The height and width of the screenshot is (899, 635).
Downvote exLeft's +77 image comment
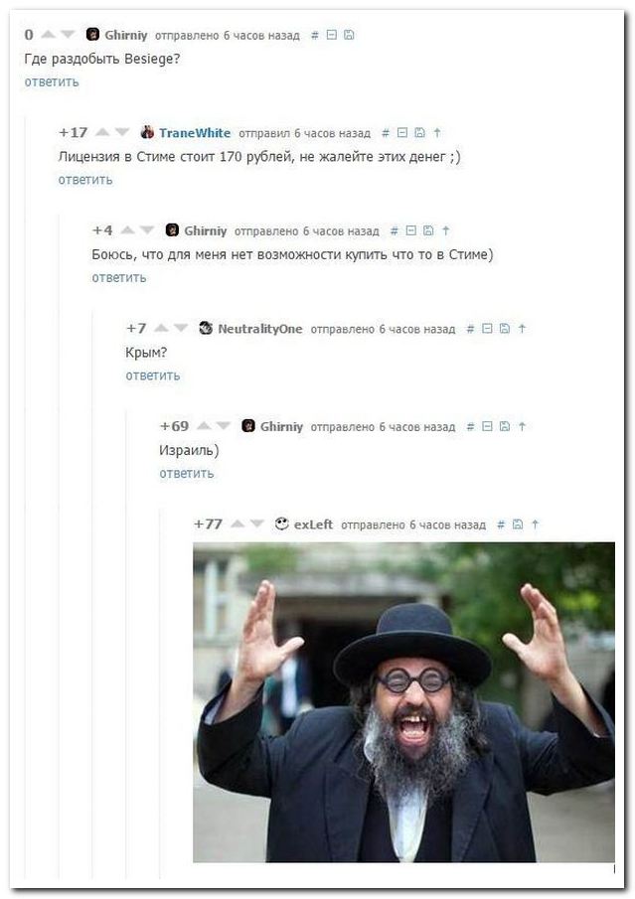tap(257, 524)
